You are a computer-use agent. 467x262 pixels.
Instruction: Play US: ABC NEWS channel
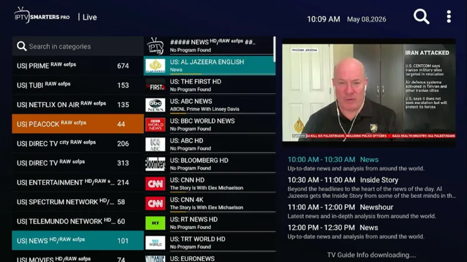210,105
